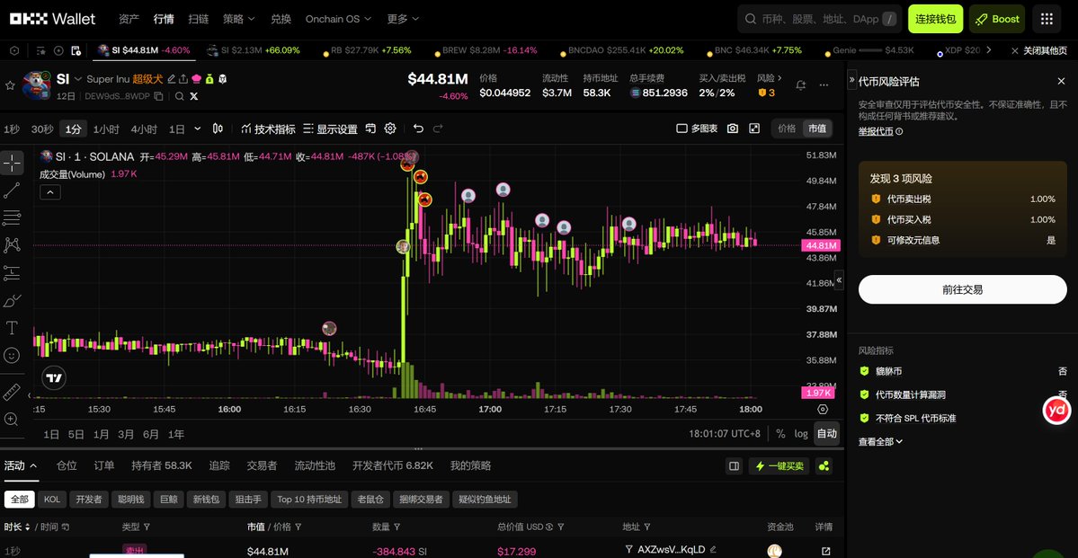Image resolution: width=1078 pixels, height=558 pixels.
Task: Open the 行情 tab
Action: [x=164, y=19]
